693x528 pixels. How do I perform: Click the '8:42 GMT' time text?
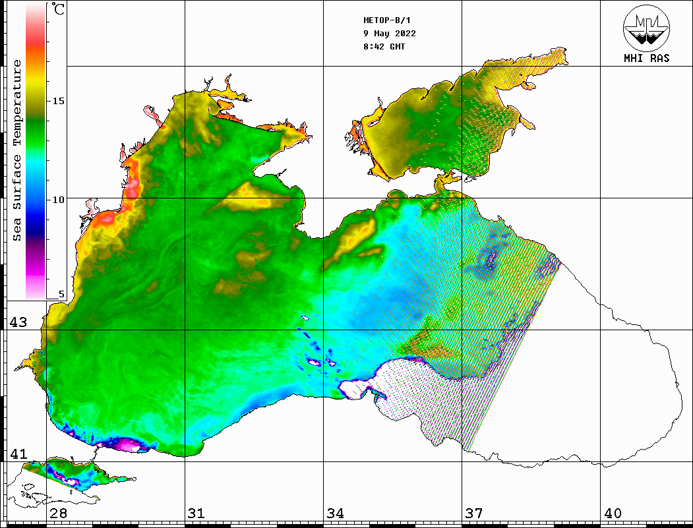click(x=384, y=46)
